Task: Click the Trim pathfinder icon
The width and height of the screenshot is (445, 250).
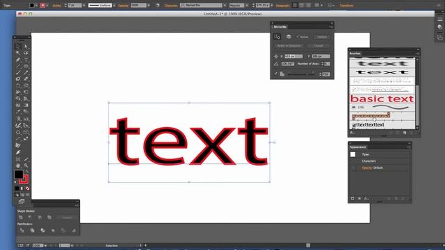Action: click(32, 231)
